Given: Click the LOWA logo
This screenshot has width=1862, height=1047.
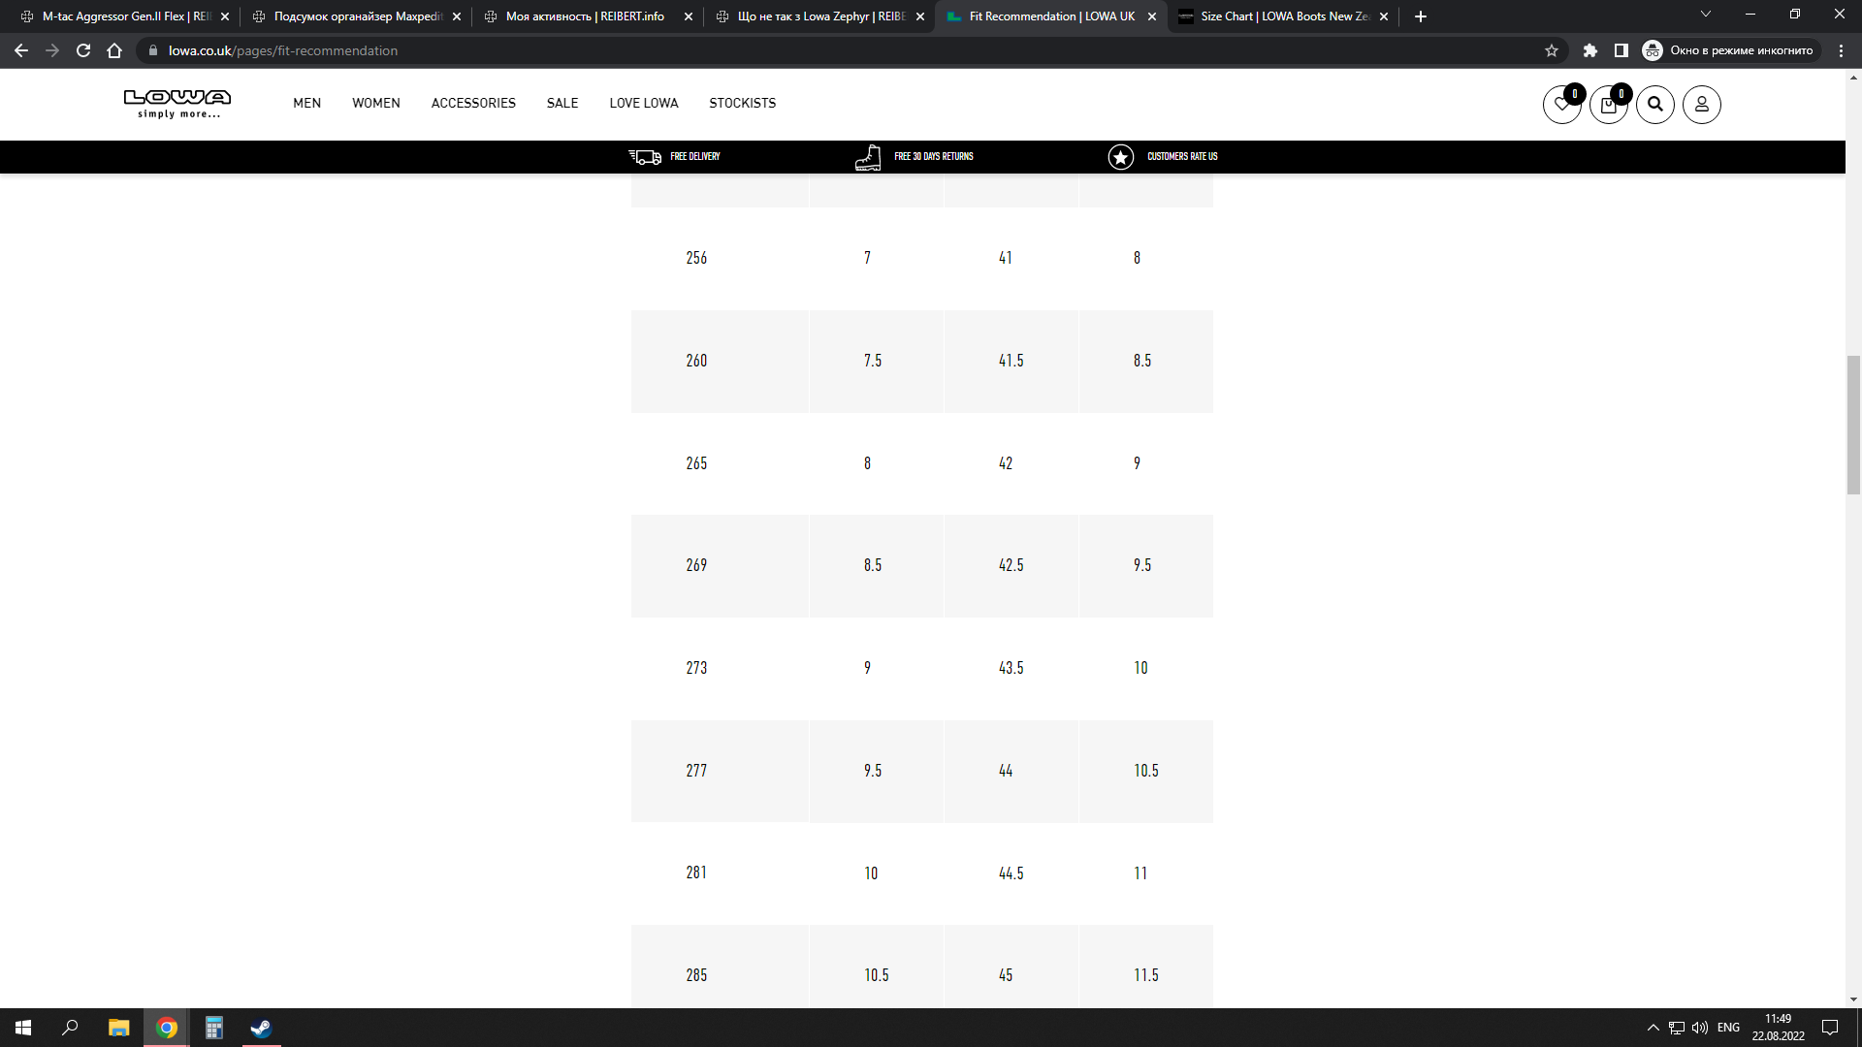Looking at the screenshot, I should click(177, 103).
